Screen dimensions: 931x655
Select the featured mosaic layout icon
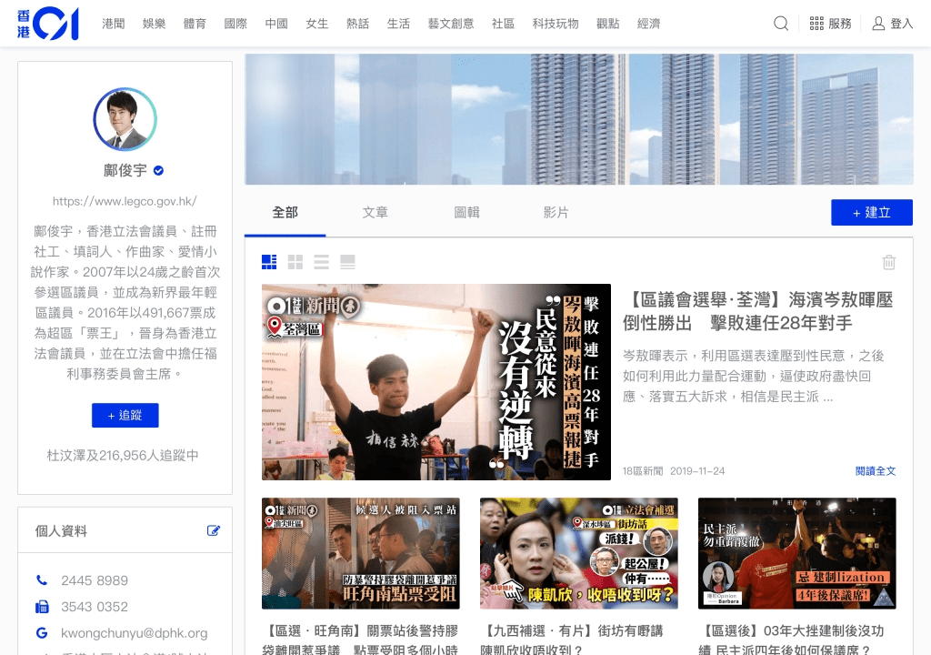point(269,262)
